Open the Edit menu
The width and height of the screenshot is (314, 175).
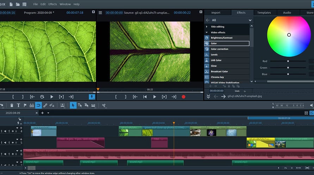(x=43, y=4)
